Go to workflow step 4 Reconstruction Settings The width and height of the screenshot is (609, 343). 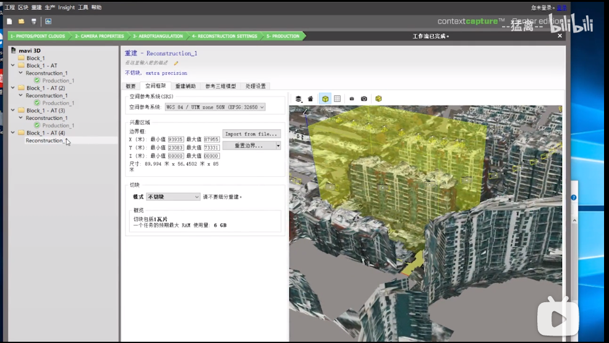(224, 36)
